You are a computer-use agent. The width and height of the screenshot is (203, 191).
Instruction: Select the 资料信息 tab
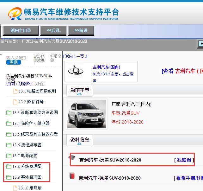point(80,140)
